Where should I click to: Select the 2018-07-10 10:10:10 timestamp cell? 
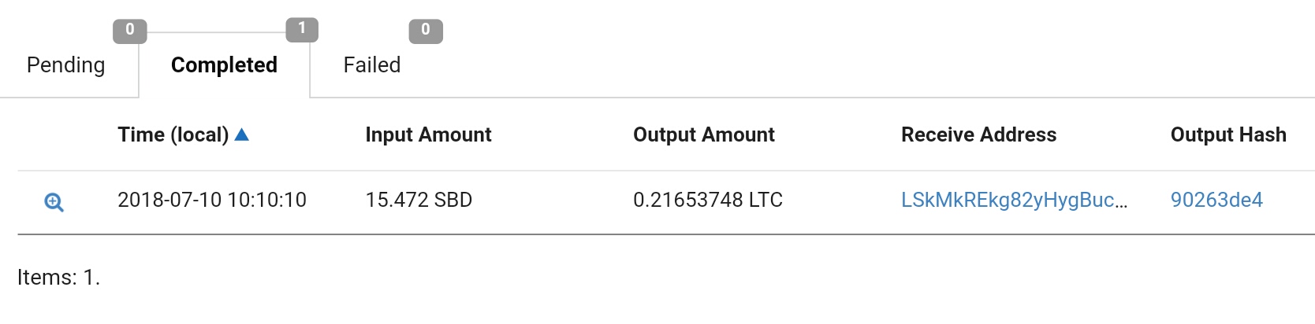tap(212, 200)
